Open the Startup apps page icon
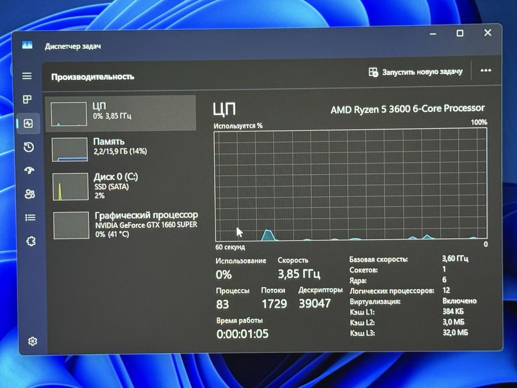This screenshot has height=388, width=517. [29, 170]
